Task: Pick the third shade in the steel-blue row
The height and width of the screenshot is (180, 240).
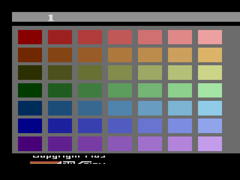Action: 90,108
